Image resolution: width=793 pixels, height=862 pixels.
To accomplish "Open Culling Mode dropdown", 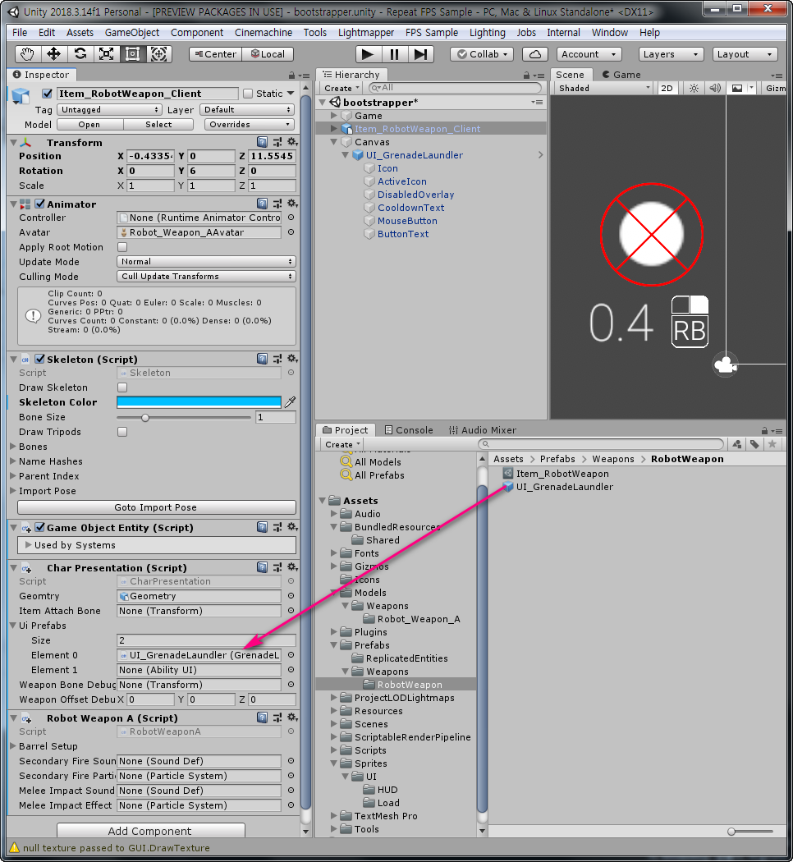I will pos(206,277).
